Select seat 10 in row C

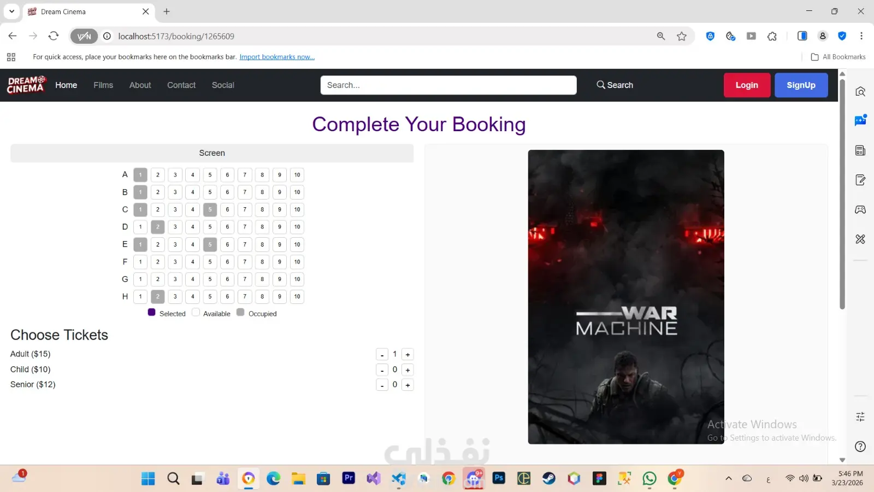[297, 209]
